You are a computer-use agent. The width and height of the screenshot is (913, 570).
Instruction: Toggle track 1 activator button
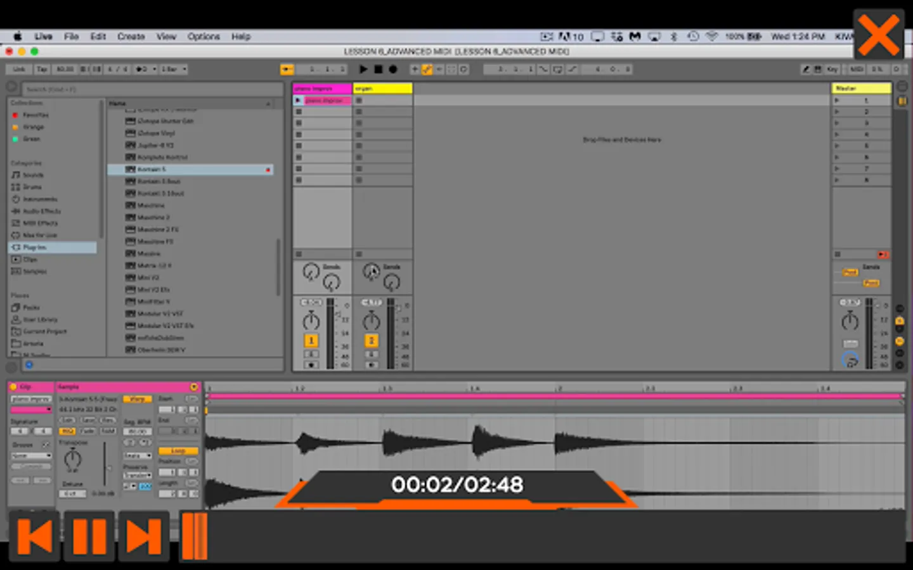point(311,341)
